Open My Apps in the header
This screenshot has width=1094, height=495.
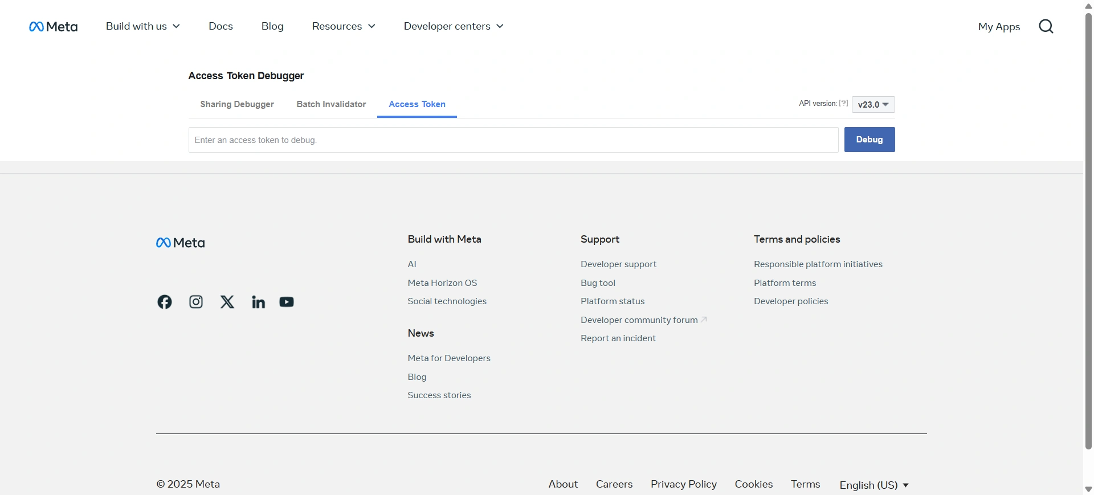[x=999, y=27]
